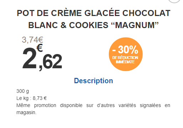The height and width of the screenshot is (128, 183).
Task: Click the word "variétés" in the description
Action: (x=127, y=105)
